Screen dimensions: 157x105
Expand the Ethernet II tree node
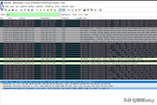tap(1, 84)
